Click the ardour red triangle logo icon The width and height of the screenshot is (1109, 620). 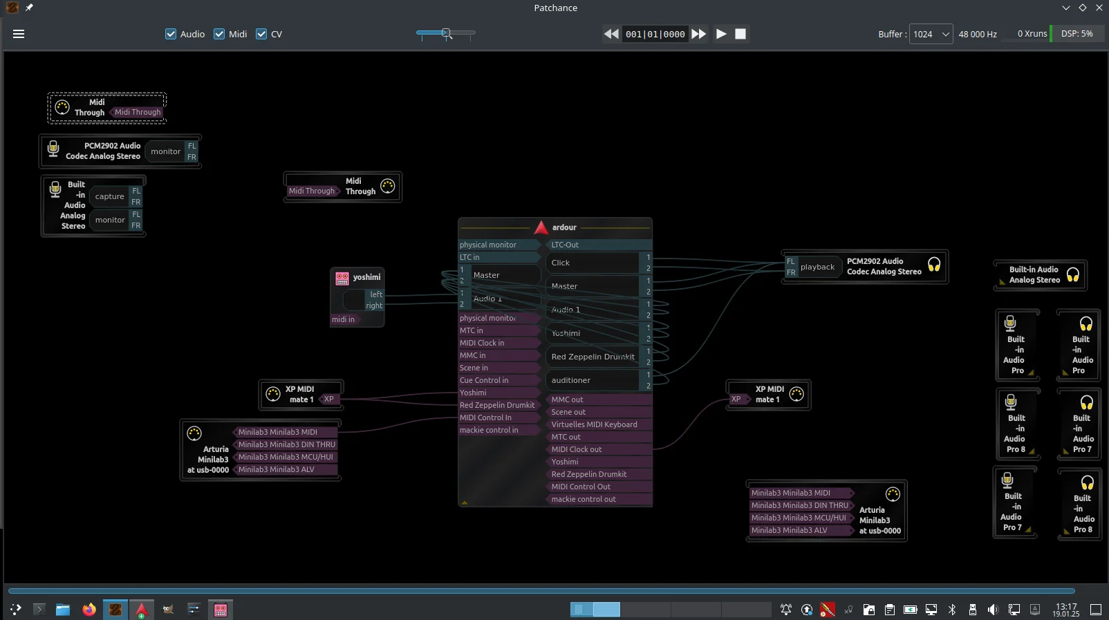pyautogui.click(x=541, y=227)
